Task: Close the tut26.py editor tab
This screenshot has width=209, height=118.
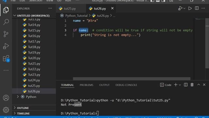Action: coord(112,8)
